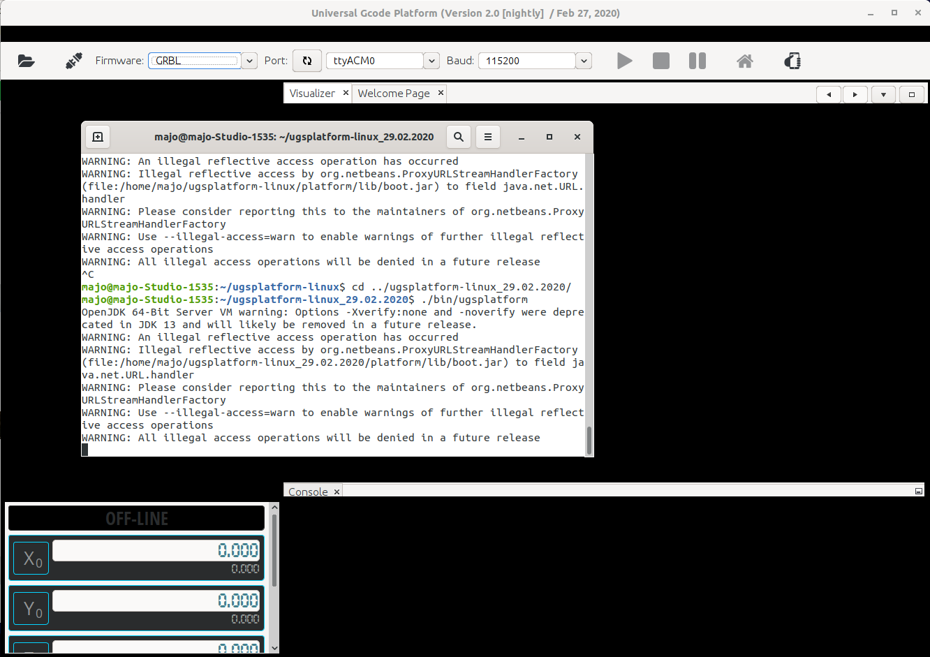This screenshot has height=657, width=930.
Task: Pause the gcode stream
Action: coord(697,61)
